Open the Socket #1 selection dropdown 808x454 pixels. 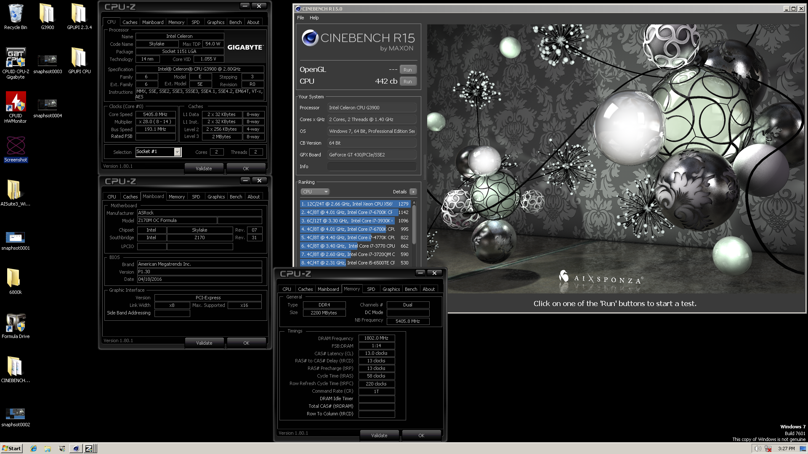point(177,152)
